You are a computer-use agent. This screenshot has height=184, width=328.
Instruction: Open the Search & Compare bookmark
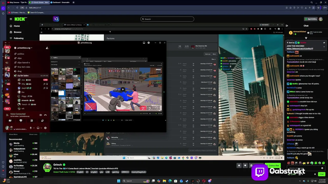[36, 13]
